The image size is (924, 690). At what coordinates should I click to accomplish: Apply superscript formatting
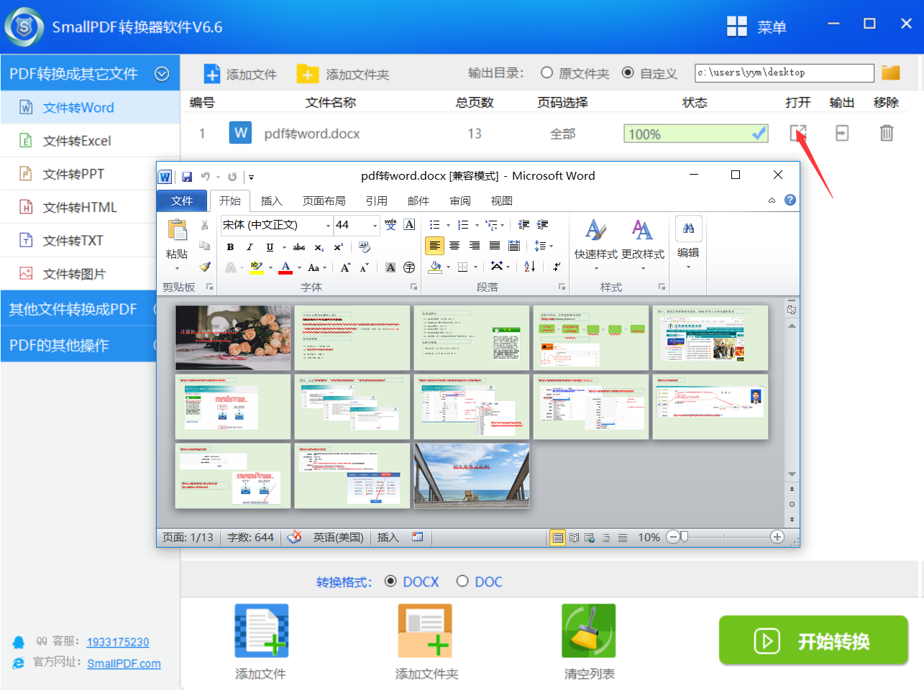pyautogui.click(x=338, y=247)
